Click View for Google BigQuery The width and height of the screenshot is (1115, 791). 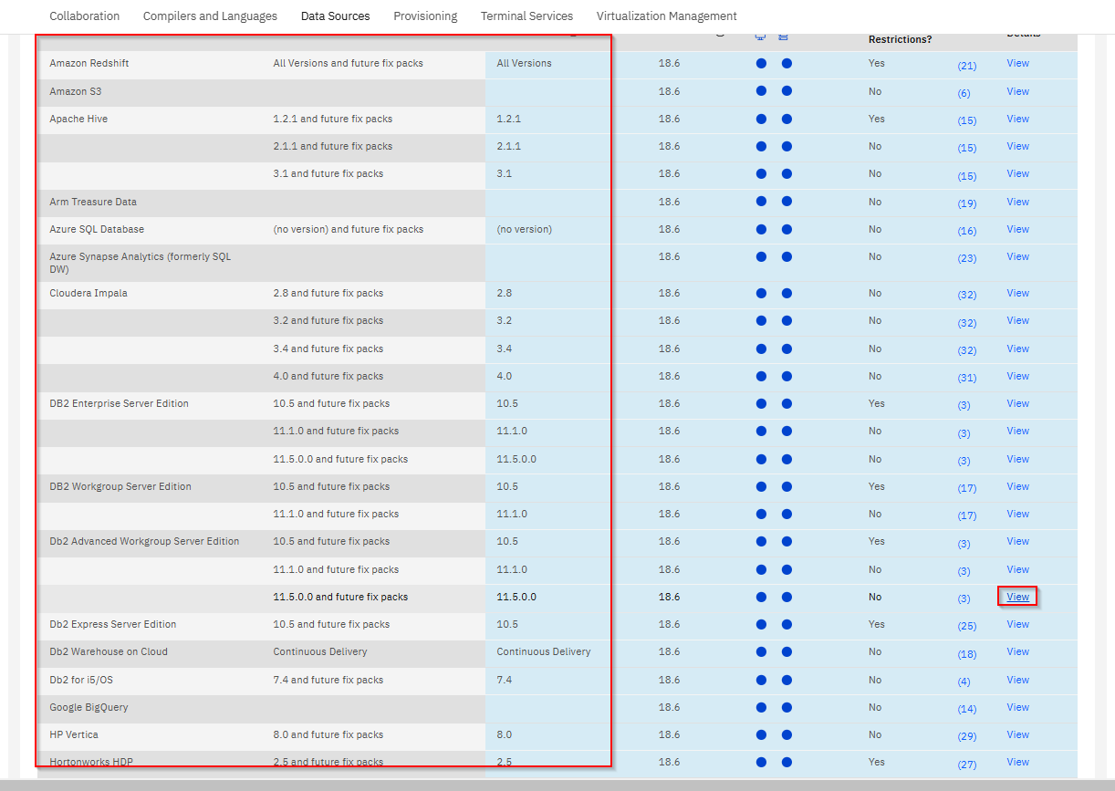[x=1017, y=707]
